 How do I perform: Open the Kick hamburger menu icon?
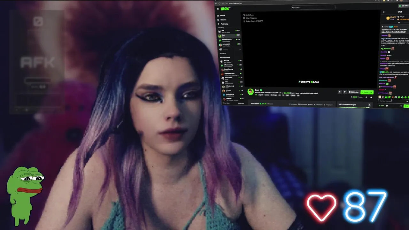tap(218, 9)
